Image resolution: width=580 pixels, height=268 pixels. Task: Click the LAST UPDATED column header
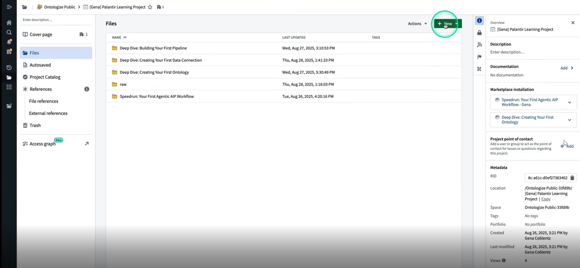[294, 38]
